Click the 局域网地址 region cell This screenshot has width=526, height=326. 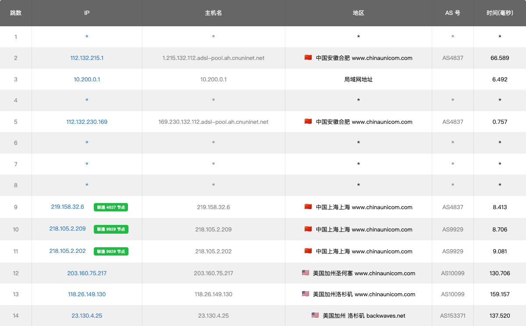click(359, 79)
